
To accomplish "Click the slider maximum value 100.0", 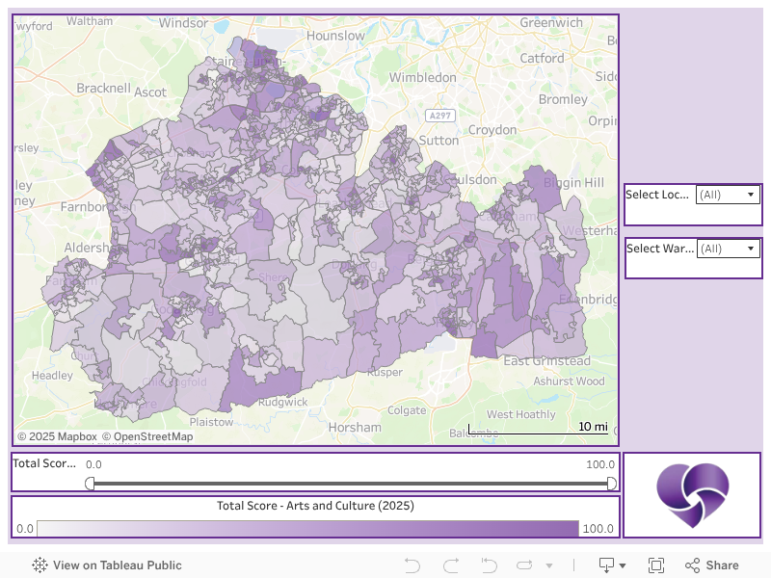I will click(600, 464).
